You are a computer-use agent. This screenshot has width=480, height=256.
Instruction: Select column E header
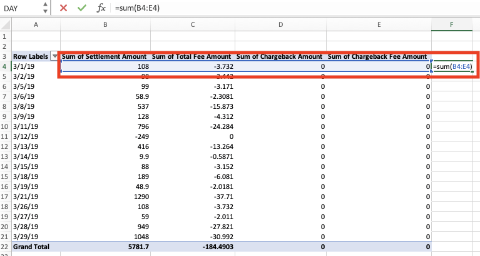[379, 25]
